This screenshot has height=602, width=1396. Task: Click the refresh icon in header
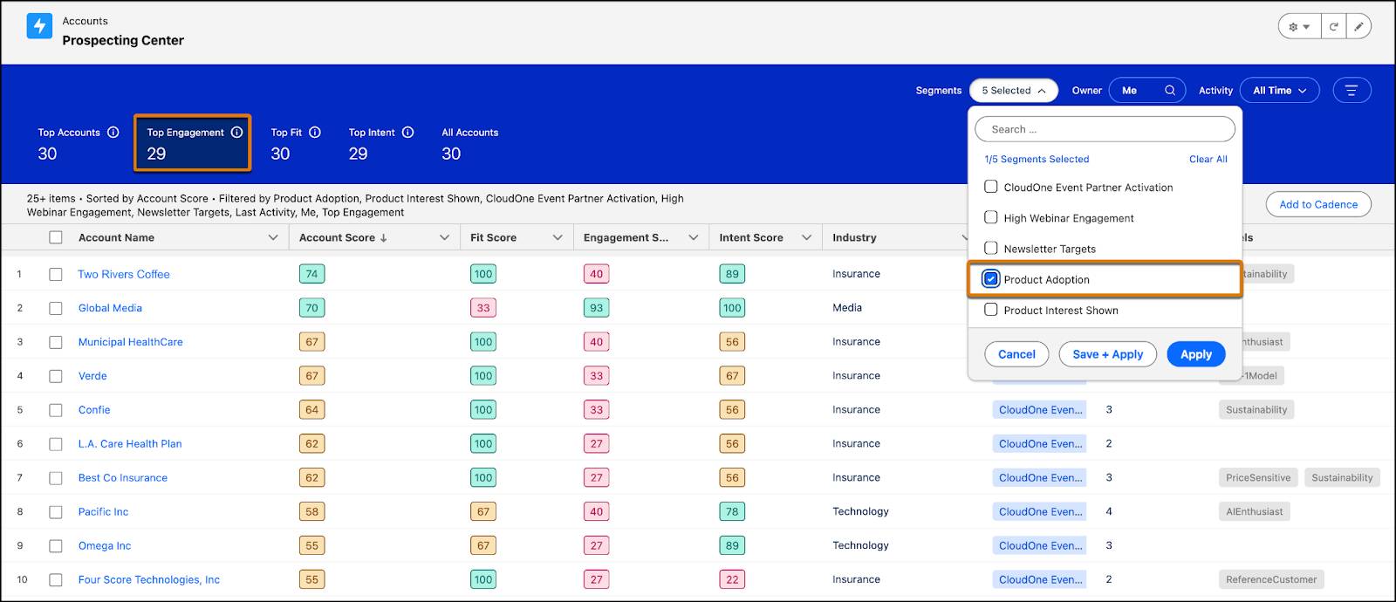pyautogui.click(x=1333, y=27)
